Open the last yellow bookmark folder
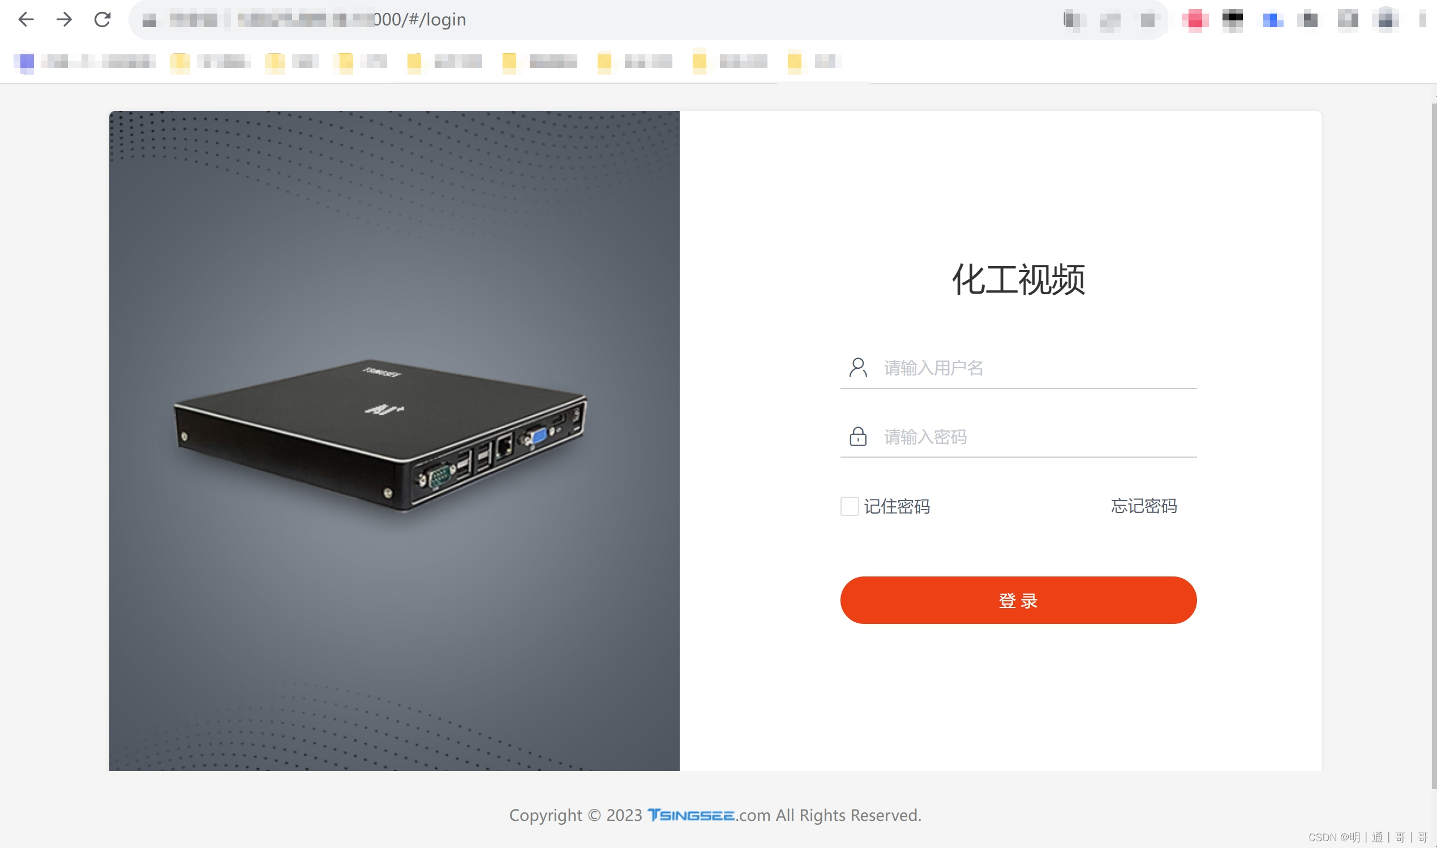 [813, 61]
